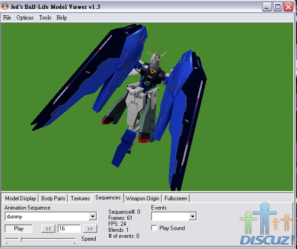Close the Model Viewer window
Image resolution: width=297 pixels, height=249 pixels.
[288, 7]
